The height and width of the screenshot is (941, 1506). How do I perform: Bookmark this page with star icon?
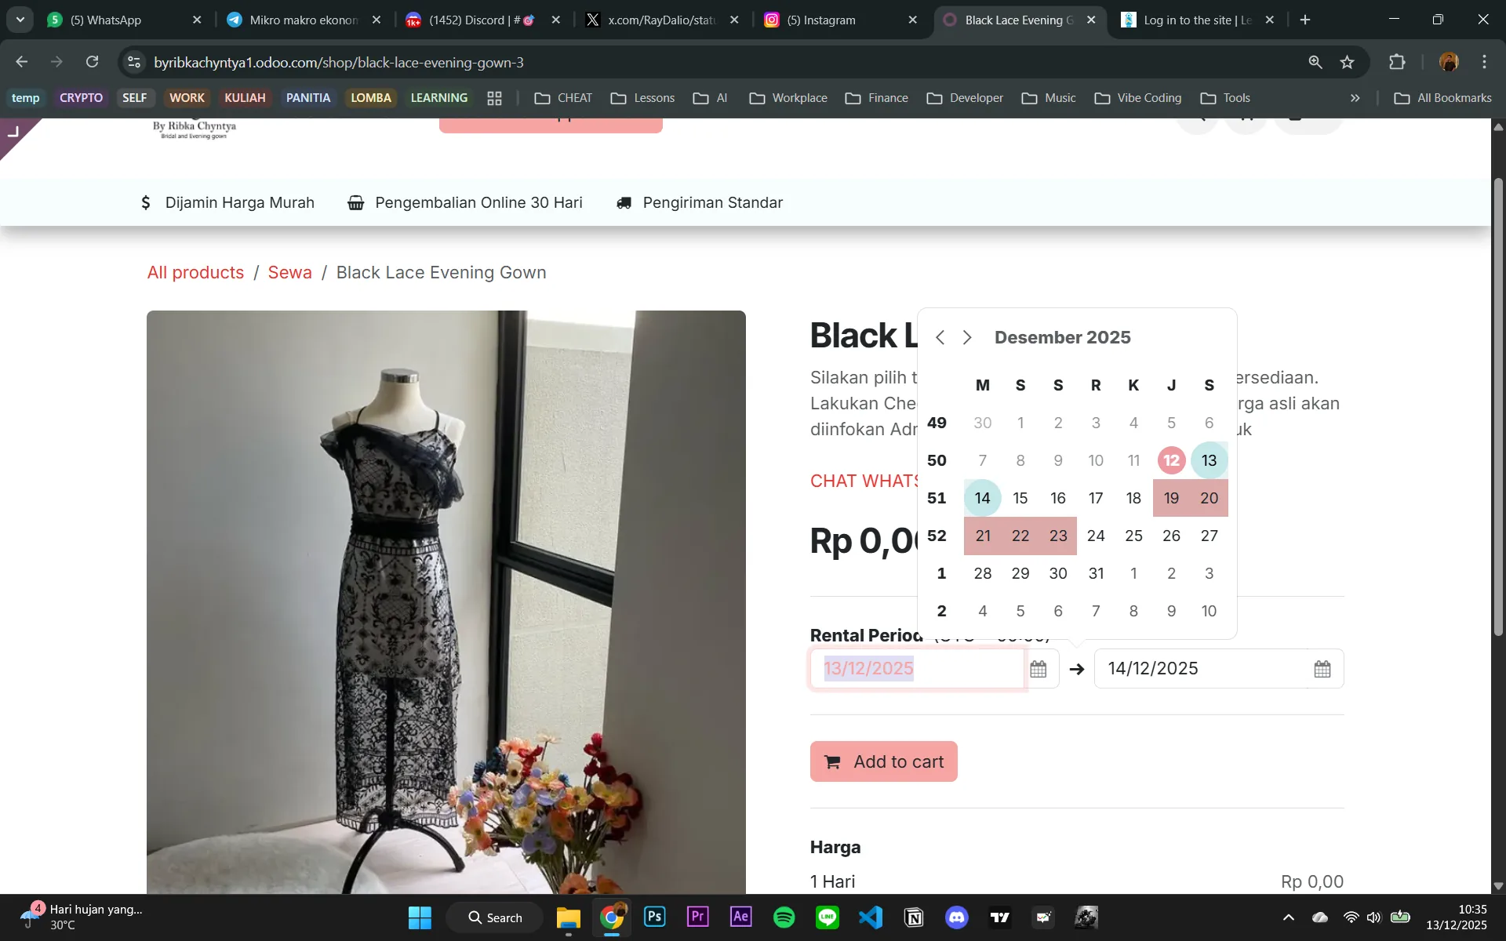tap(1348, 62)
